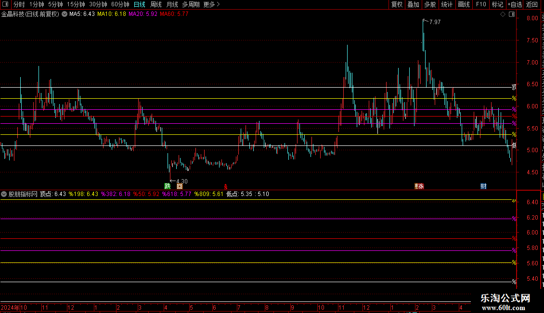Click the MA5: 6.43 label

(82, 14)
